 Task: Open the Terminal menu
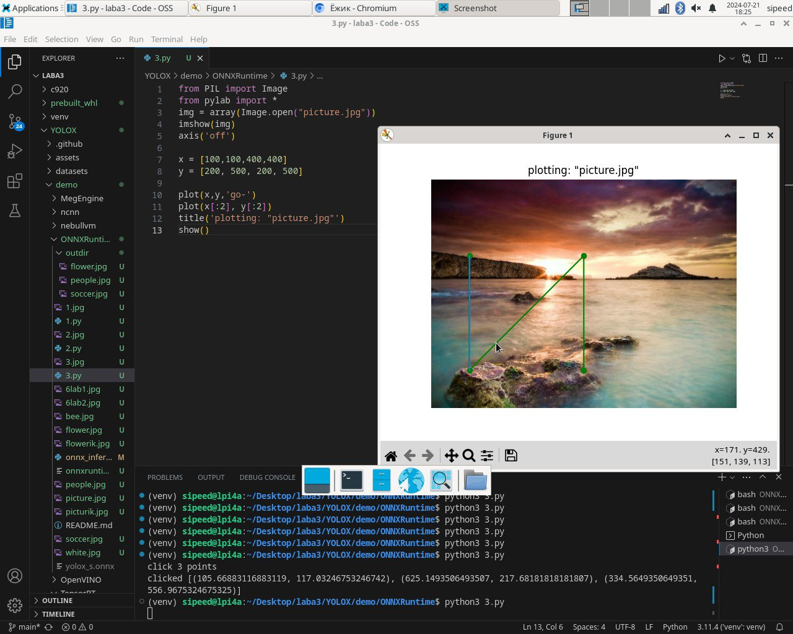coord(167,39)
